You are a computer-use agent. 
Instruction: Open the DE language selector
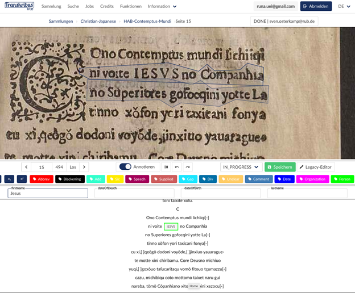coord(344,6)
